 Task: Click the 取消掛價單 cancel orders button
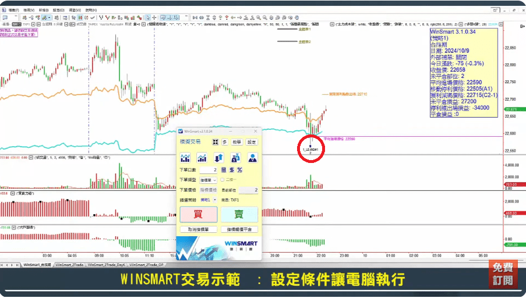click(x=198, y=230)
